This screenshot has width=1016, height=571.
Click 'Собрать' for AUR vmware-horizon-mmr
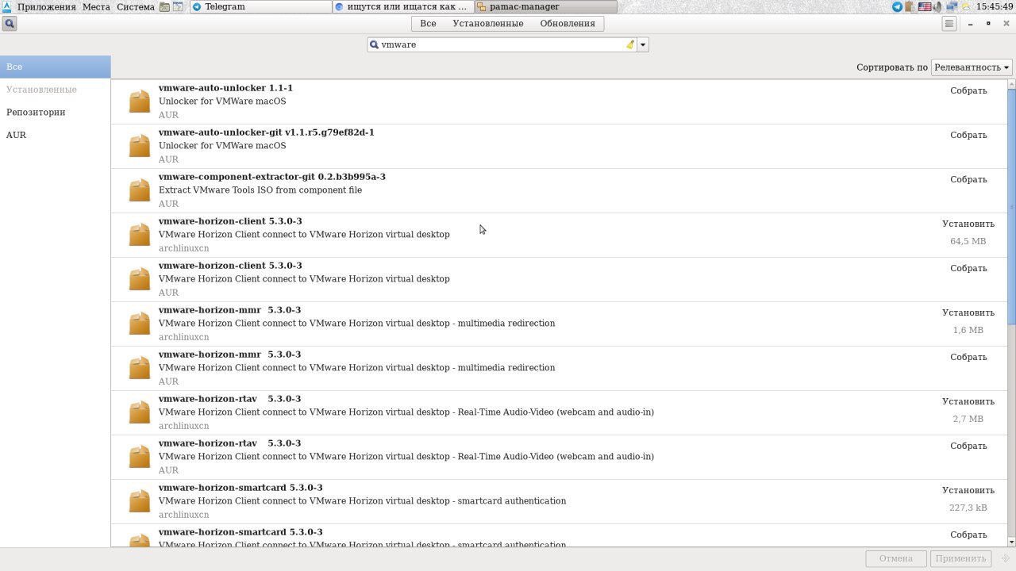point(968,357)
